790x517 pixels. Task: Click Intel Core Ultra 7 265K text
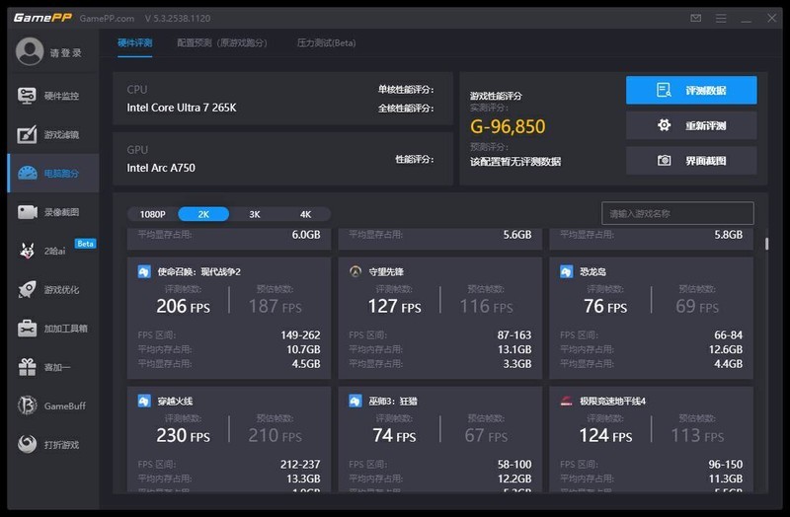point(182,108)
